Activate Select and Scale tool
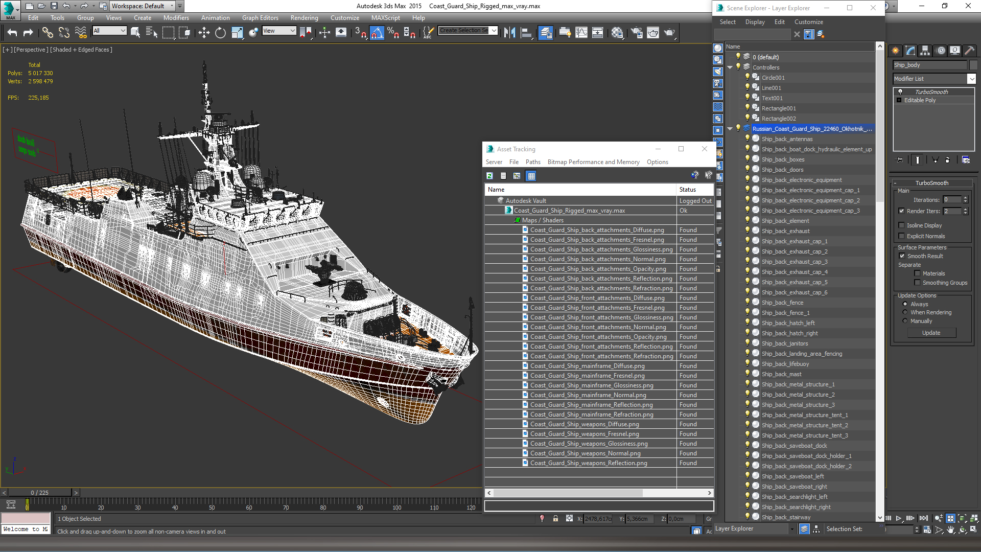This screenshot has height=552, width=981. point(237,33)
